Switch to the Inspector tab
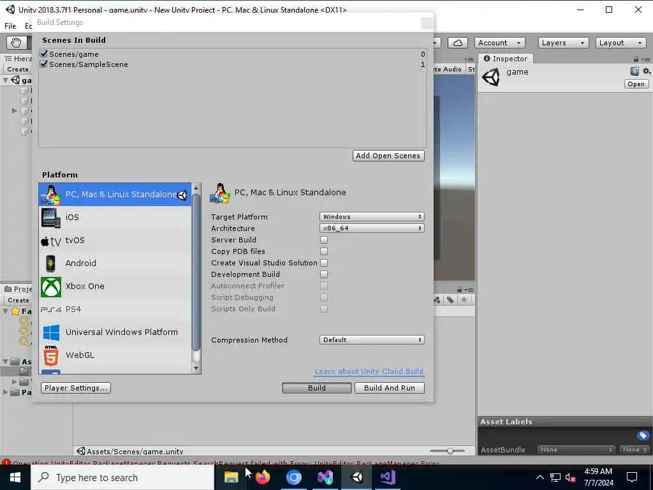The image size is (653, 490). (x=506, y=59)
